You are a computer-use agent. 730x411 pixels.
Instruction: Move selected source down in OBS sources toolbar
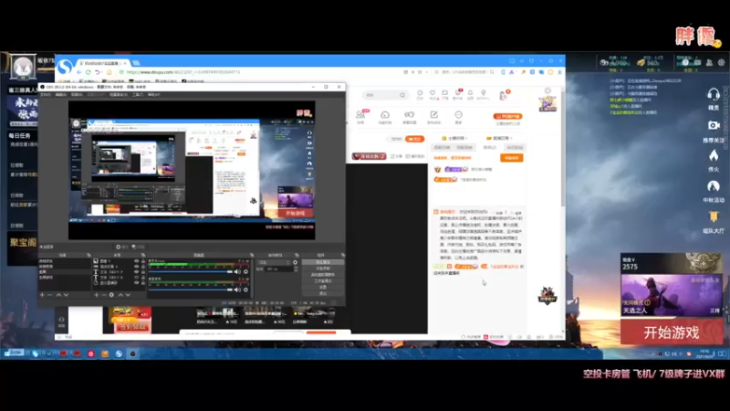tap(128, 295)
